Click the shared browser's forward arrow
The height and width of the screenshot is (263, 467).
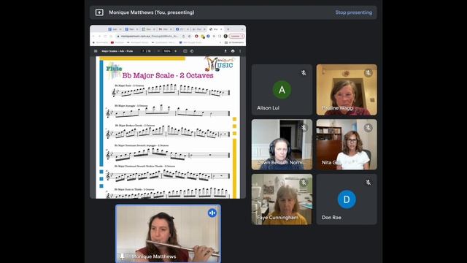click(x=99, y=36)
